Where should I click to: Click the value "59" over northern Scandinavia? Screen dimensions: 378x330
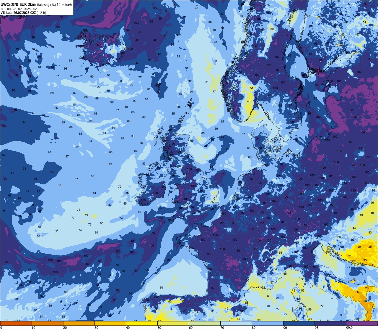[272, 29]
